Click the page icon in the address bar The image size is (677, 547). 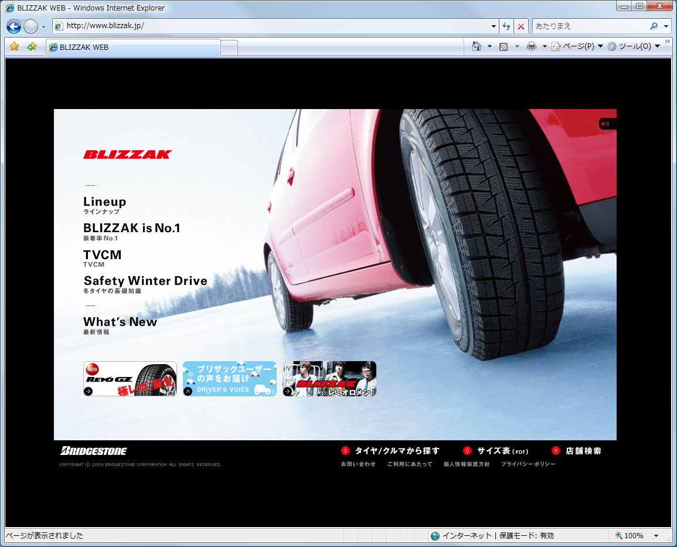(59, 26)
